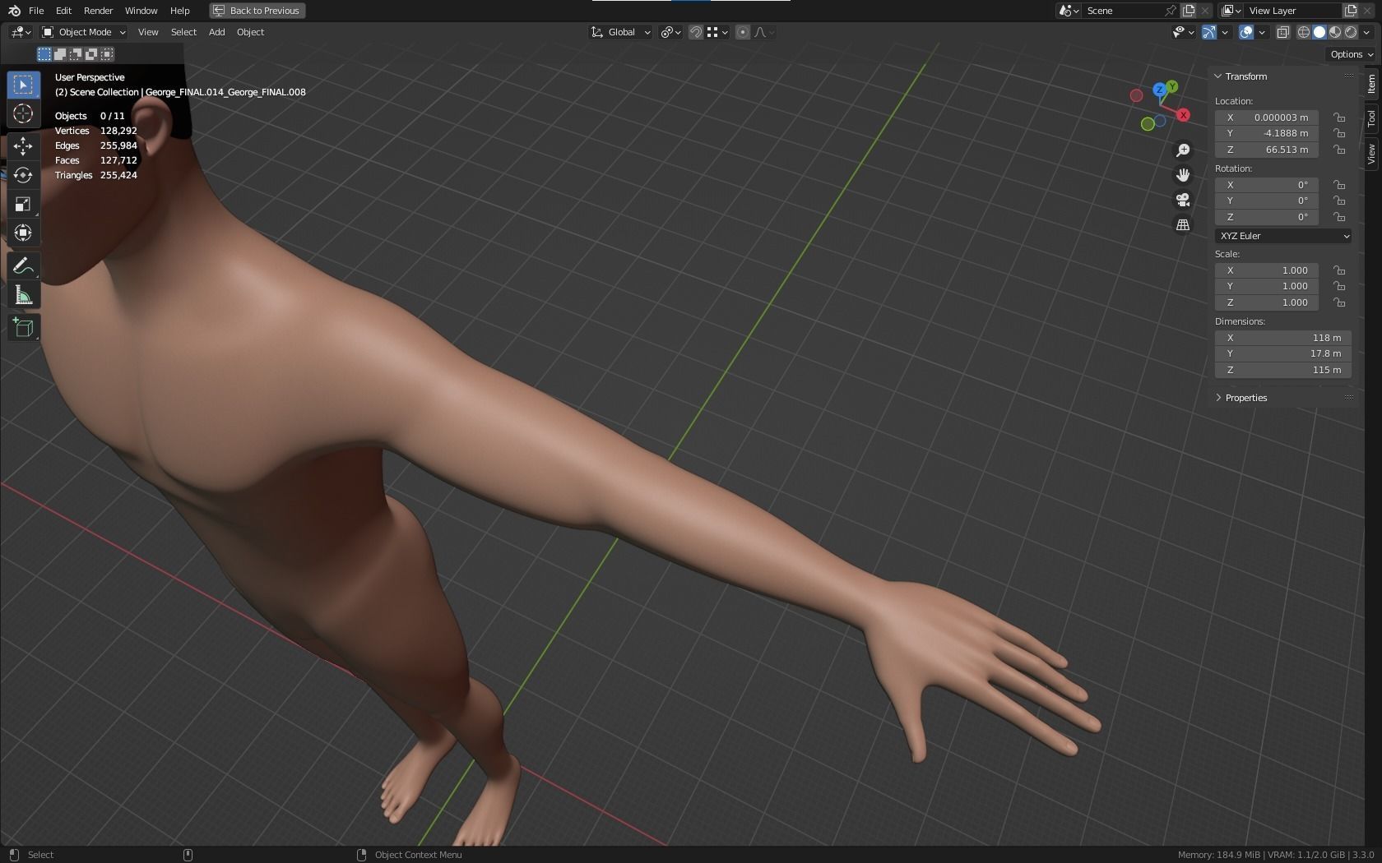
Task: Open the viewport Object menu
Action: tap(250, 32)
